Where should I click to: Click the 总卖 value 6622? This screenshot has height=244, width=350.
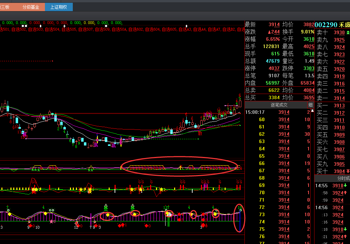(x=274, y=90)
